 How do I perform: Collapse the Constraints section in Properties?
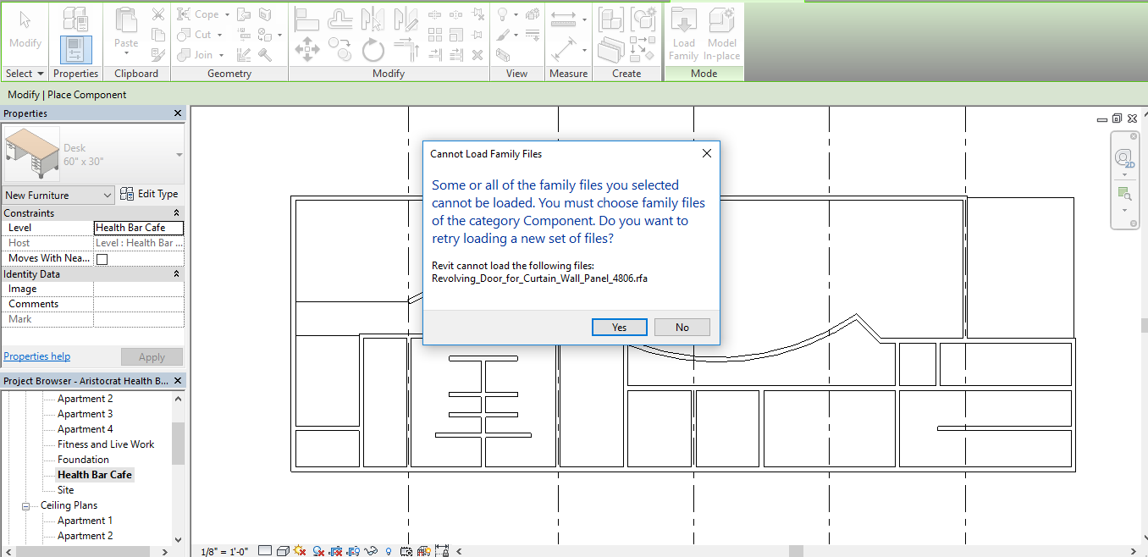tap(175, 212)
